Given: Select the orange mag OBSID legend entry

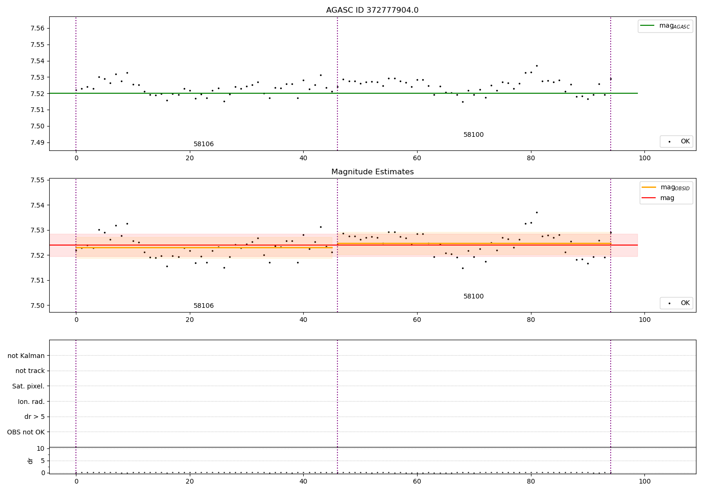Looking at the screenshot, I should tap(666, 187).
